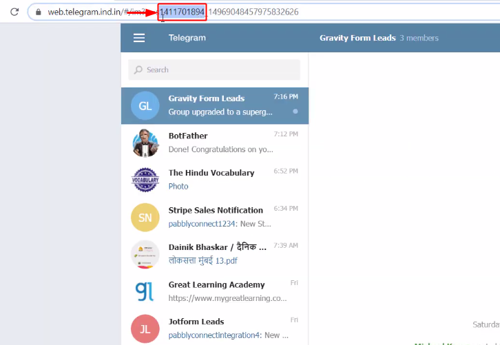Viewport: 500px width, 345px height.
Task: Focus the Search input field
Action: [x=214, y=70]
